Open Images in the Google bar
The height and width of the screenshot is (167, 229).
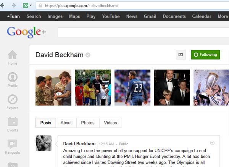[55, 16]
